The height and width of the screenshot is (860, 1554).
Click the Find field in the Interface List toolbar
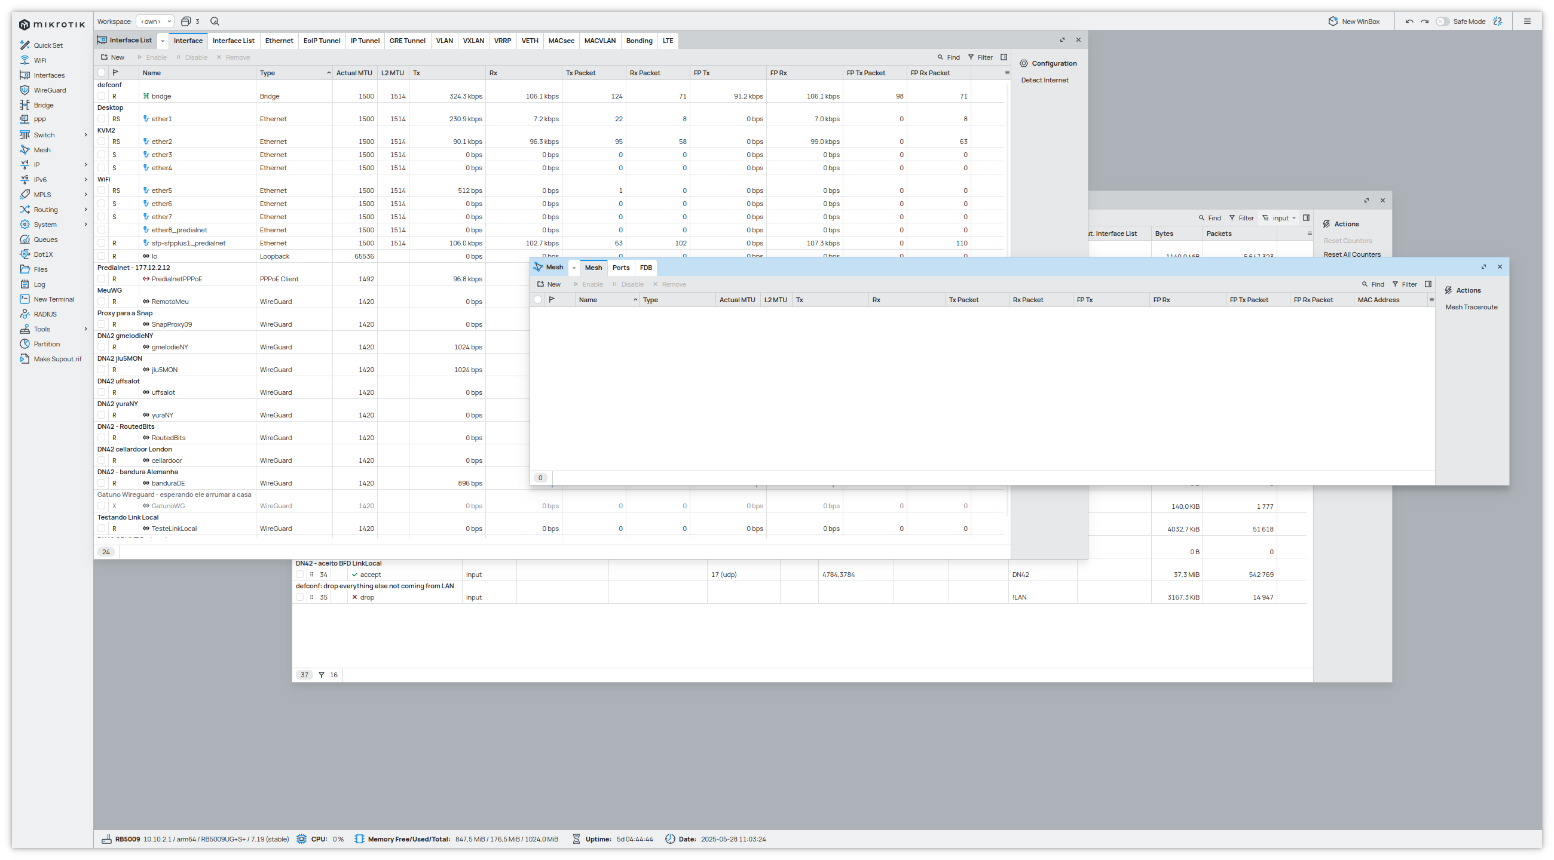pos(949,57)
